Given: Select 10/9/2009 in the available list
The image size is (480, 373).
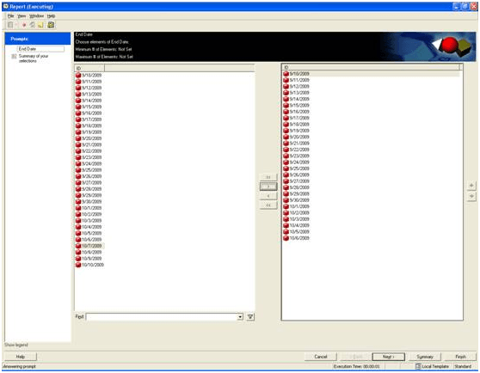Looking at the screenshot, I should [91, 259].
